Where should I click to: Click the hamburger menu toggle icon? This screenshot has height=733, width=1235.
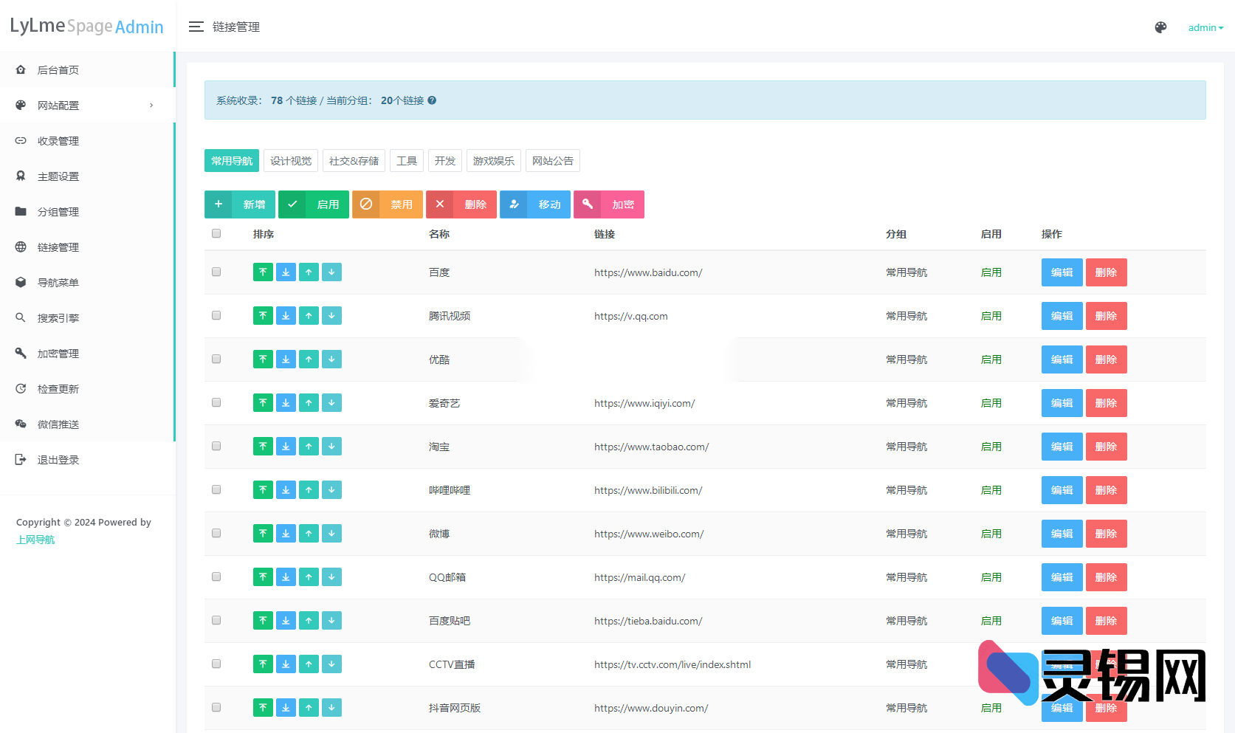pyautogui.click(x=196, y=27)
